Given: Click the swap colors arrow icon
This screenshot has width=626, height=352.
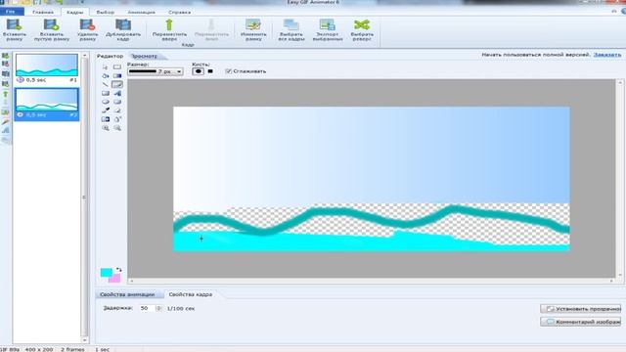Looking at the screenshot, I should pos(118,270).
